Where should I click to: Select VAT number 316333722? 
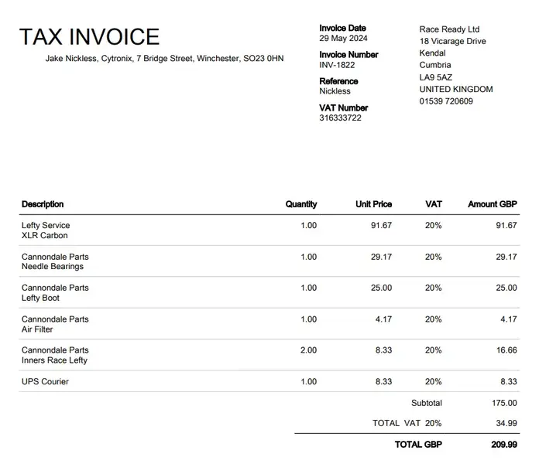(340, 118)
